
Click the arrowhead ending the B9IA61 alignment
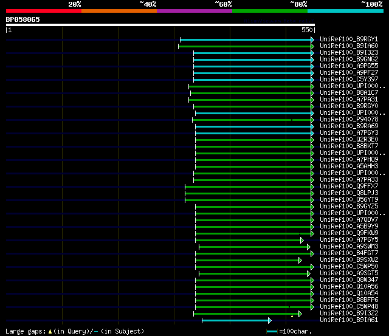coord(270,321)
